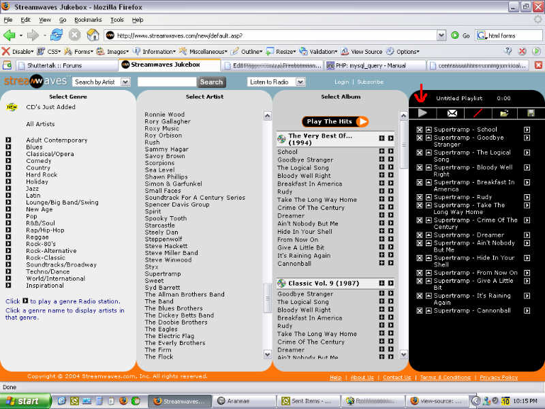The image size is (545, 409).
Task: Open the web developer Disable menu
Action: pyautogui.click(x=18, y=52)
